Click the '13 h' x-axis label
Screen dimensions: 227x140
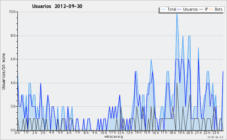tap(129, 133)
